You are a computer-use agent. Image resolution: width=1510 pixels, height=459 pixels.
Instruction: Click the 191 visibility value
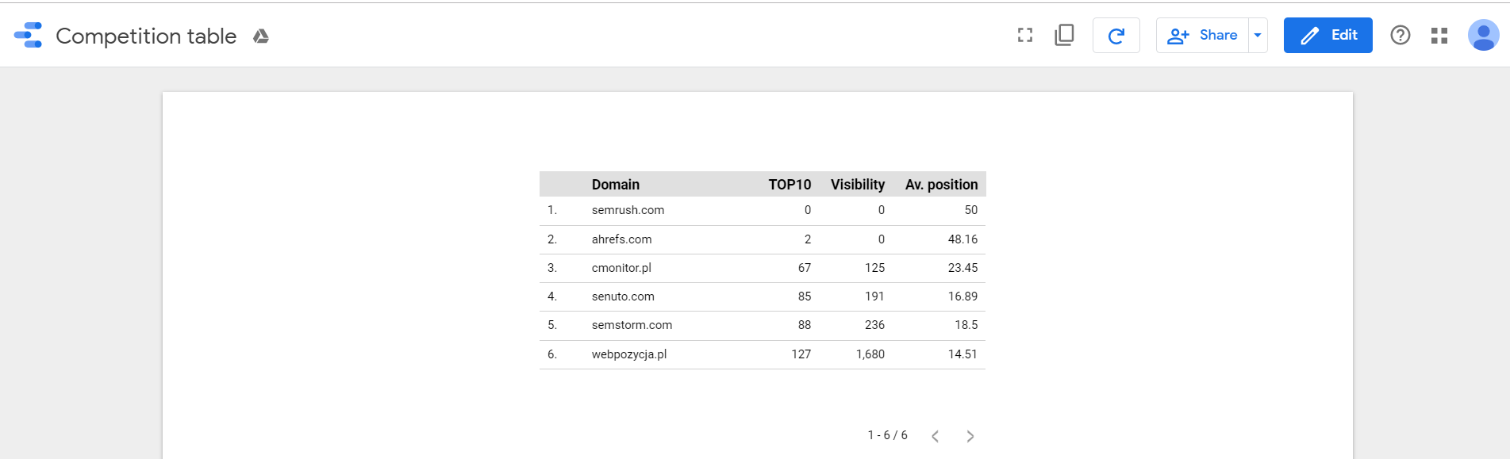(x=874, y=296)
